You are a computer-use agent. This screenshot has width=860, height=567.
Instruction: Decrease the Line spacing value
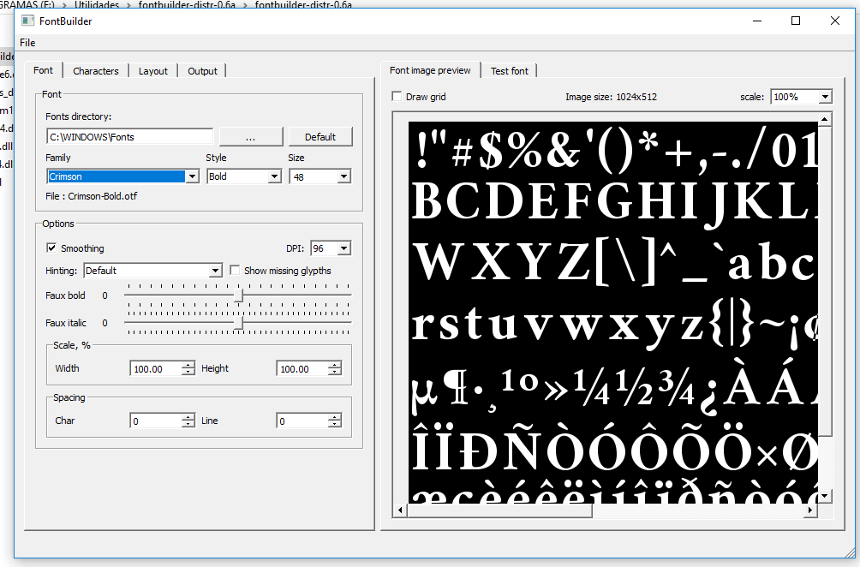pyautogui.click(x=335, y=425)
